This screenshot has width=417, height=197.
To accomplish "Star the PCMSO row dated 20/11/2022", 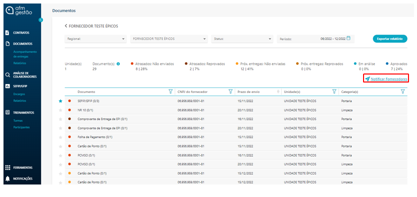I will [60, 164].
